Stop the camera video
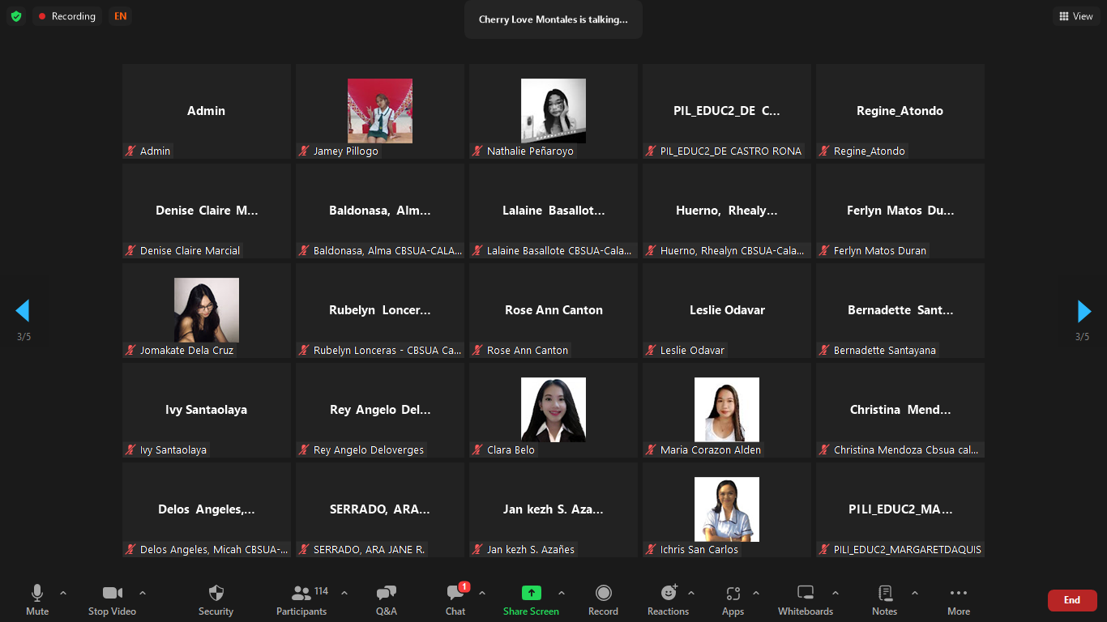 coord(112,599)
